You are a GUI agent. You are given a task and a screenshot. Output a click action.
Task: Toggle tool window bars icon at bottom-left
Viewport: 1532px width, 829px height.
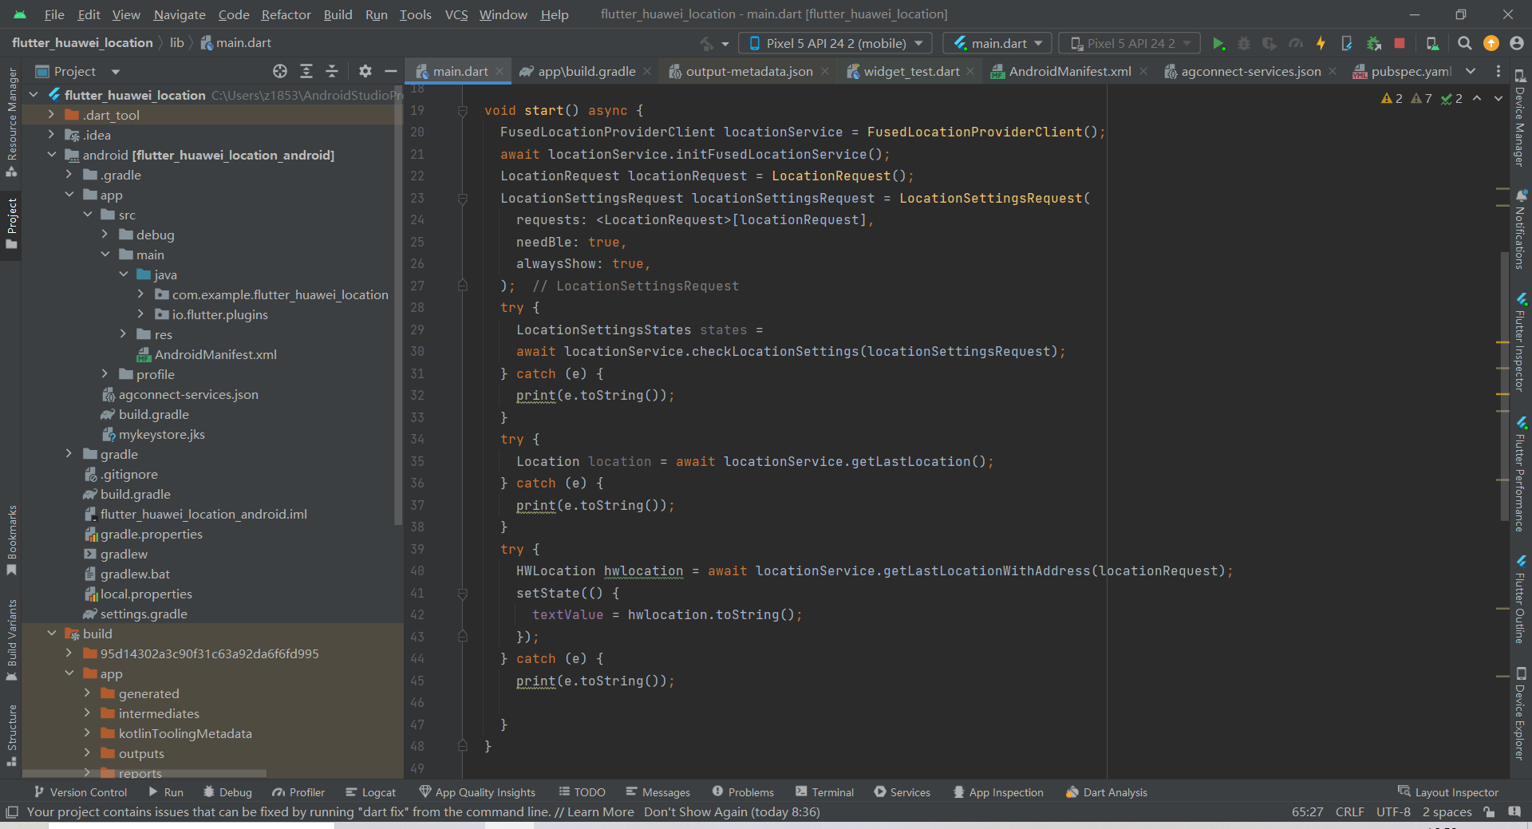point(11,811)
